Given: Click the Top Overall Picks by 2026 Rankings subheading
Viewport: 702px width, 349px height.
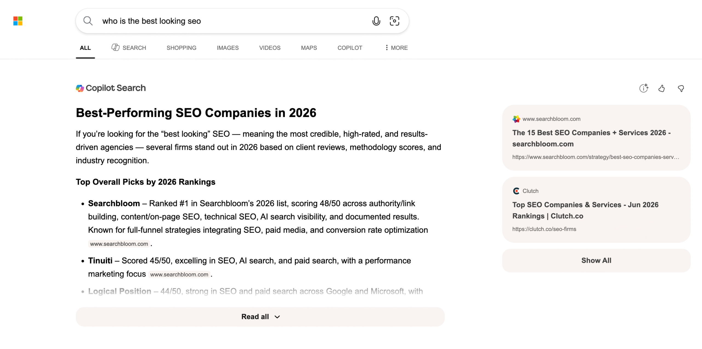Looking at the screenshot, I should [x=146, y=182].
